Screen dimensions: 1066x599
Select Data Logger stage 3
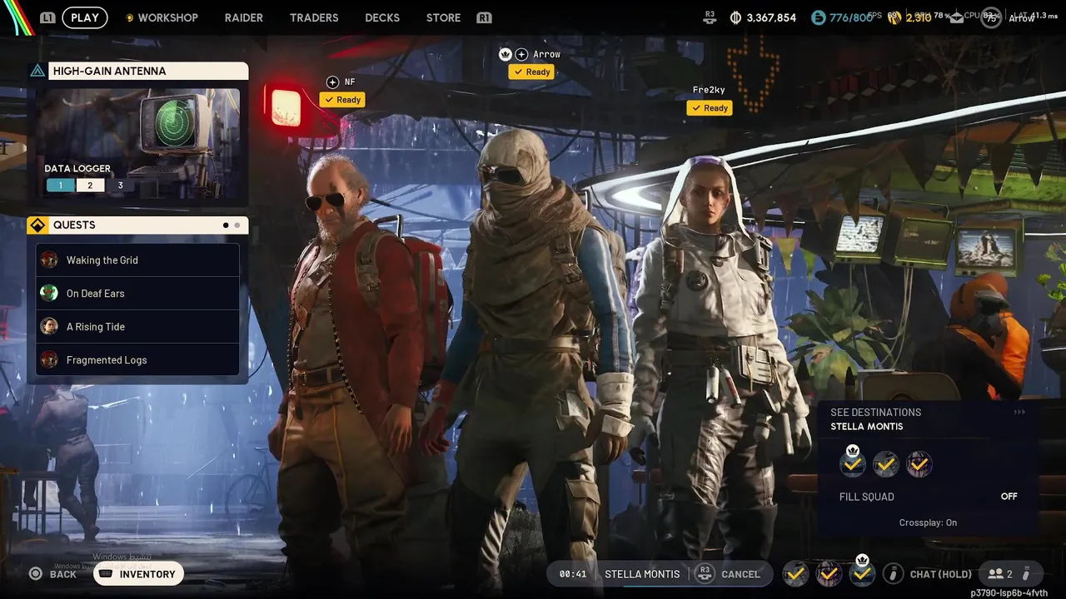120,186
